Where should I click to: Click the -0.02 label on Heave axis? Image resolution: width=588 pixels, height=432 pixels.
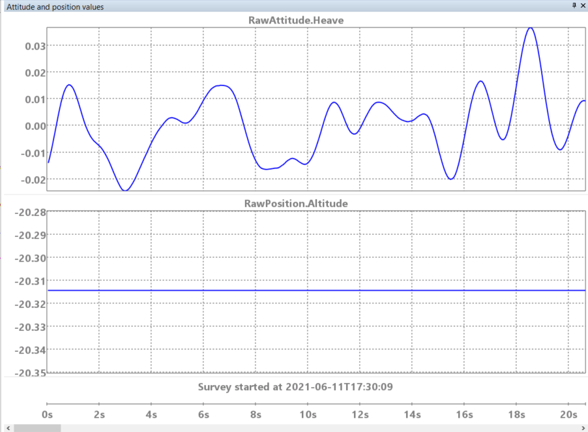pos(33,179)
